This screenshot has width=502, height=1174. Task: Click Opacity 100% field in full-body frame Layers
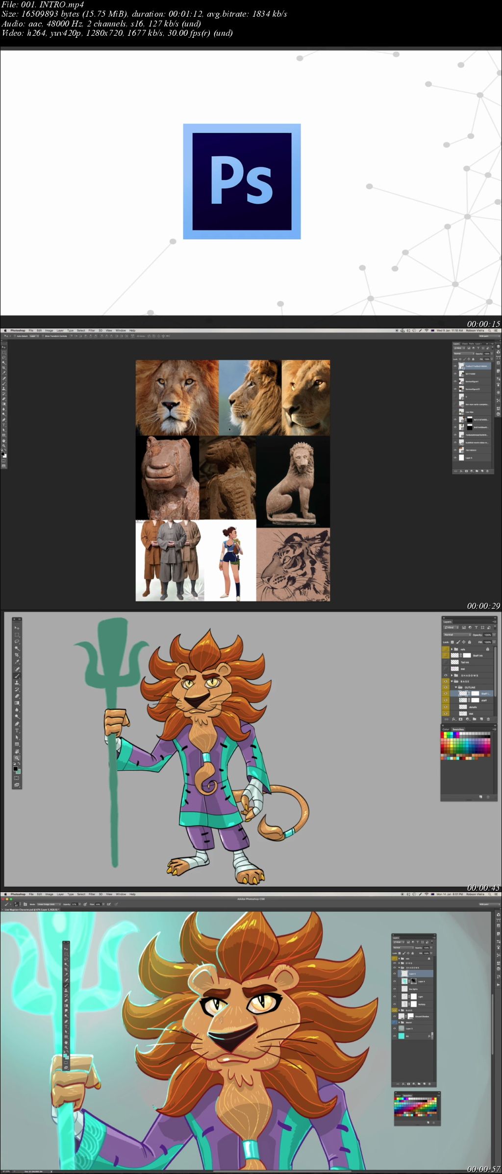tap(487, 635)
